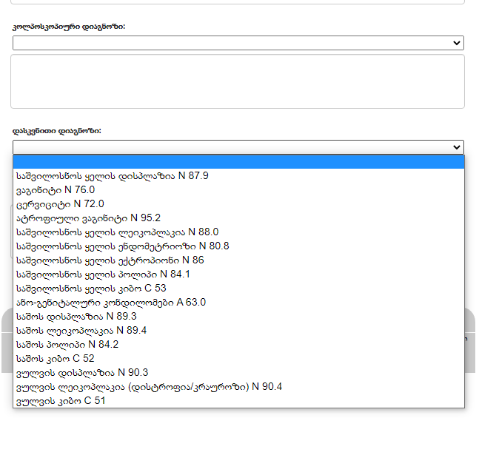The height and width of the screenshot is (455, 479).
Task: Choose ცერვიციტი N 72.0 option
Action: (x=60, y=204)
